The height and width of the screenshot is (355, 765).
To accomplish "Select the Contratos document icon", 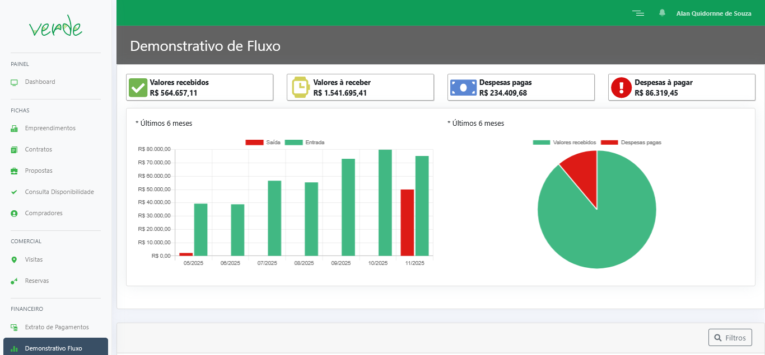I will point(13,149).
